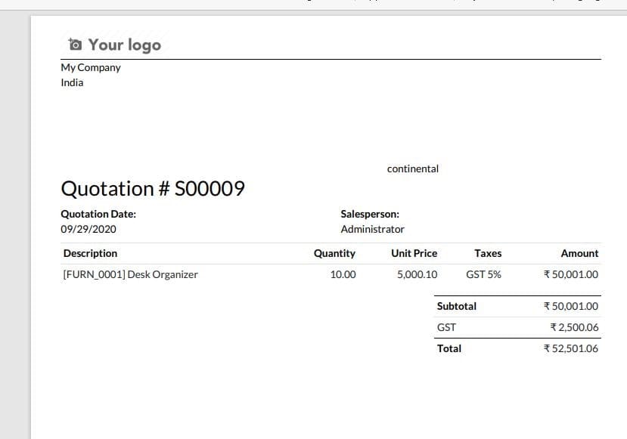
Task: Select the Amount column header
Action: click(579, 253)
